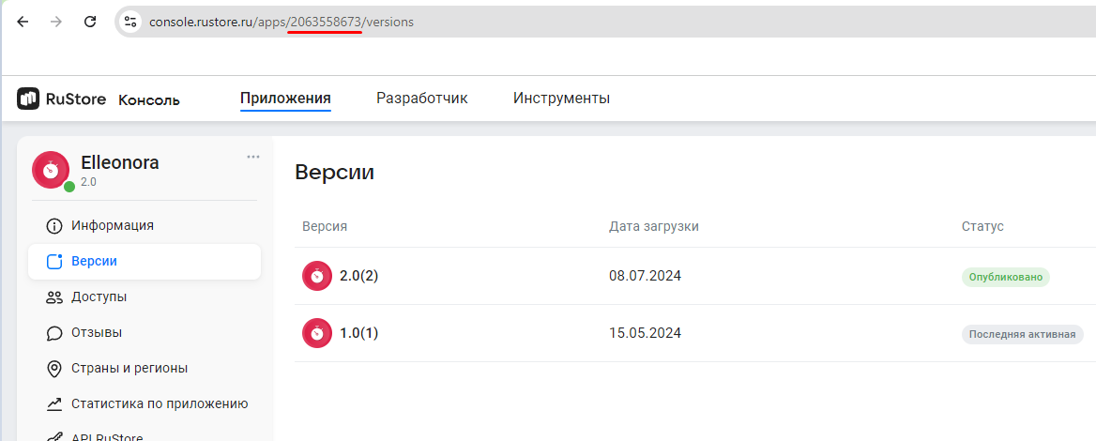
Task: Open version 1.0(1) row
Action: [x=358, y=333]
